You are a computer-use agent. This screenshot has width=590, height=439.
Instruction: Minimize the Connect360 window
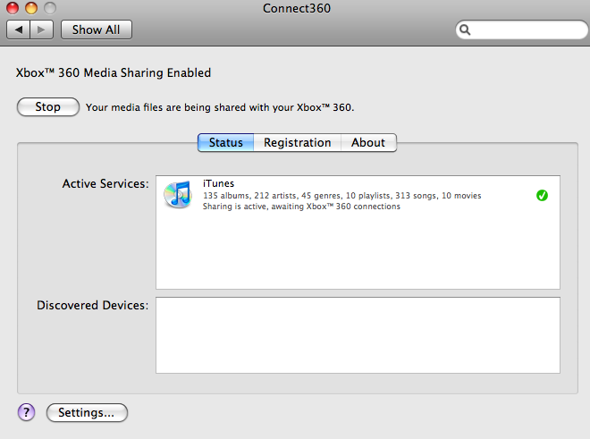[x=31, y=8]
